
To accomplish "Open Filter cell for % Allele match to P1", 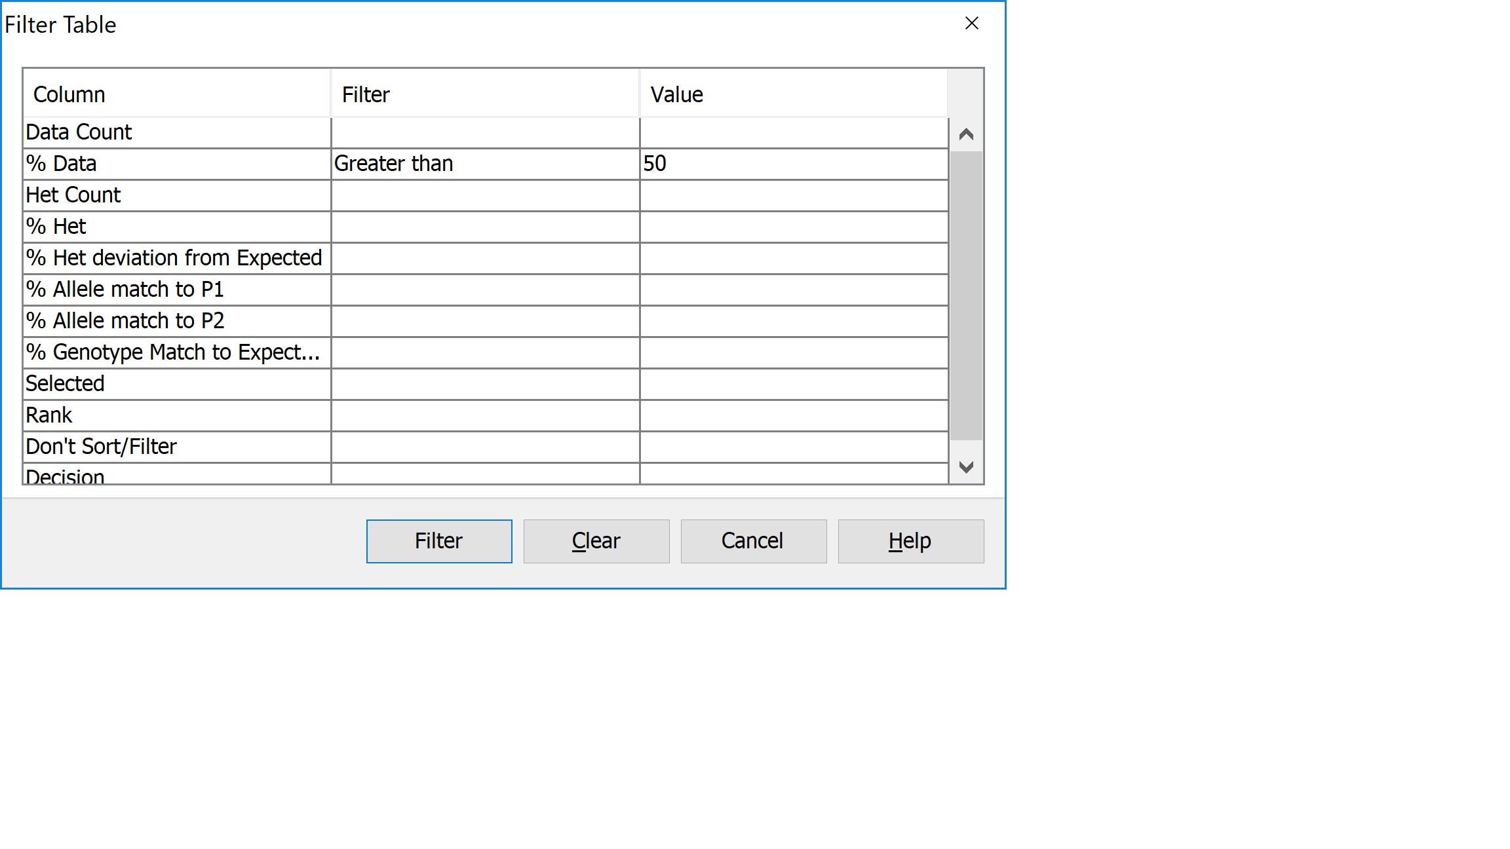I will [485, 290].
